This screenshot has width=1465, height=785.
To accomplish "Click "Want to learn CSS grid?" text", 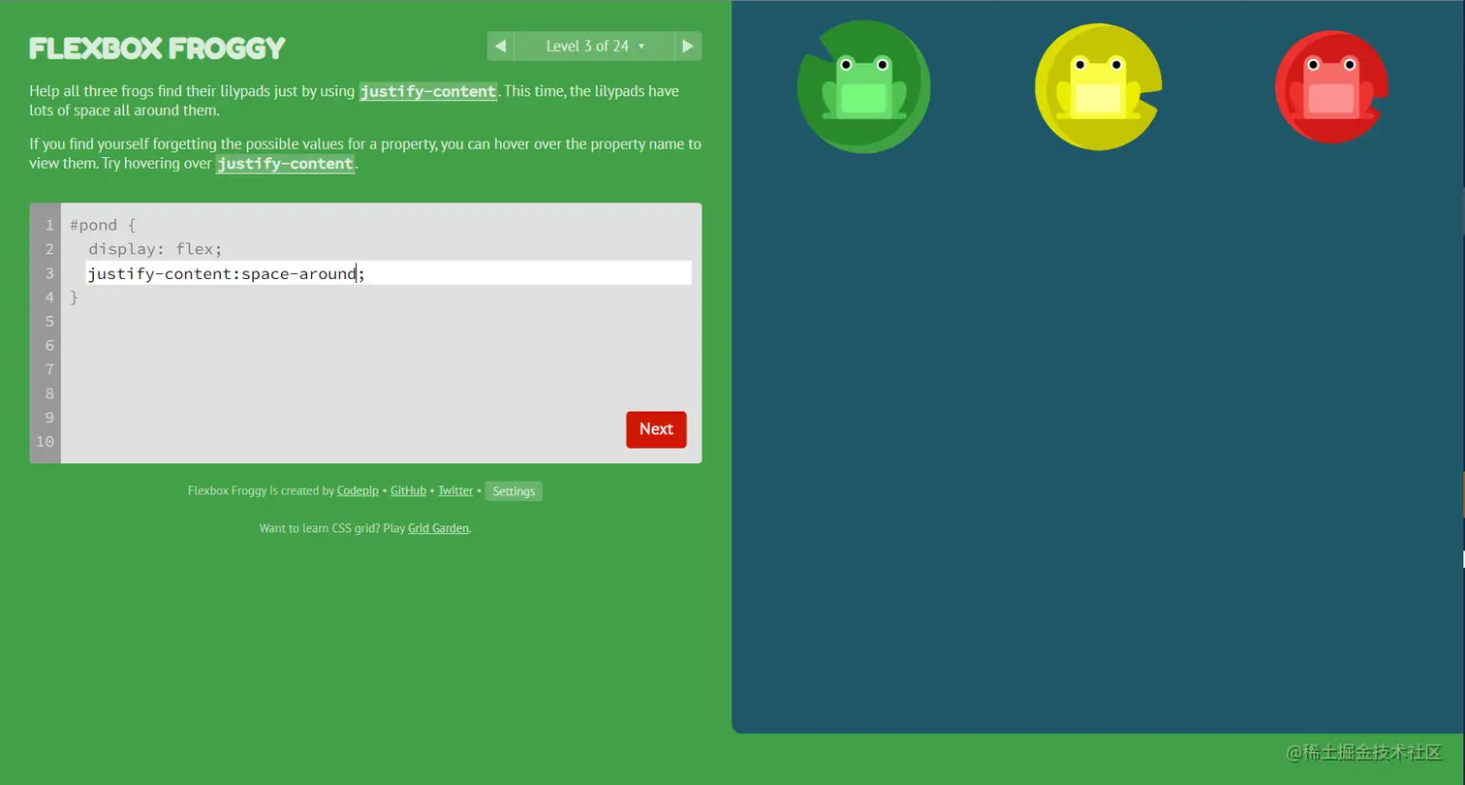I will pos(321,528).
